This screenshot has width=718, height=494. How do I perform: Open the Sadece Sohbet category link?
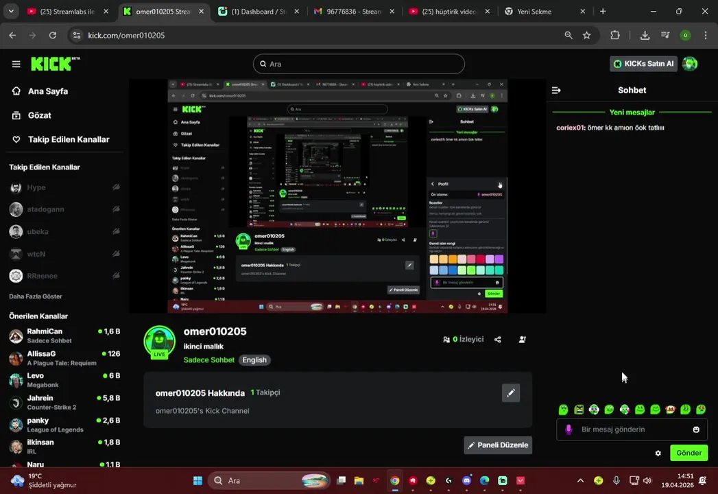tap(208, 360)
